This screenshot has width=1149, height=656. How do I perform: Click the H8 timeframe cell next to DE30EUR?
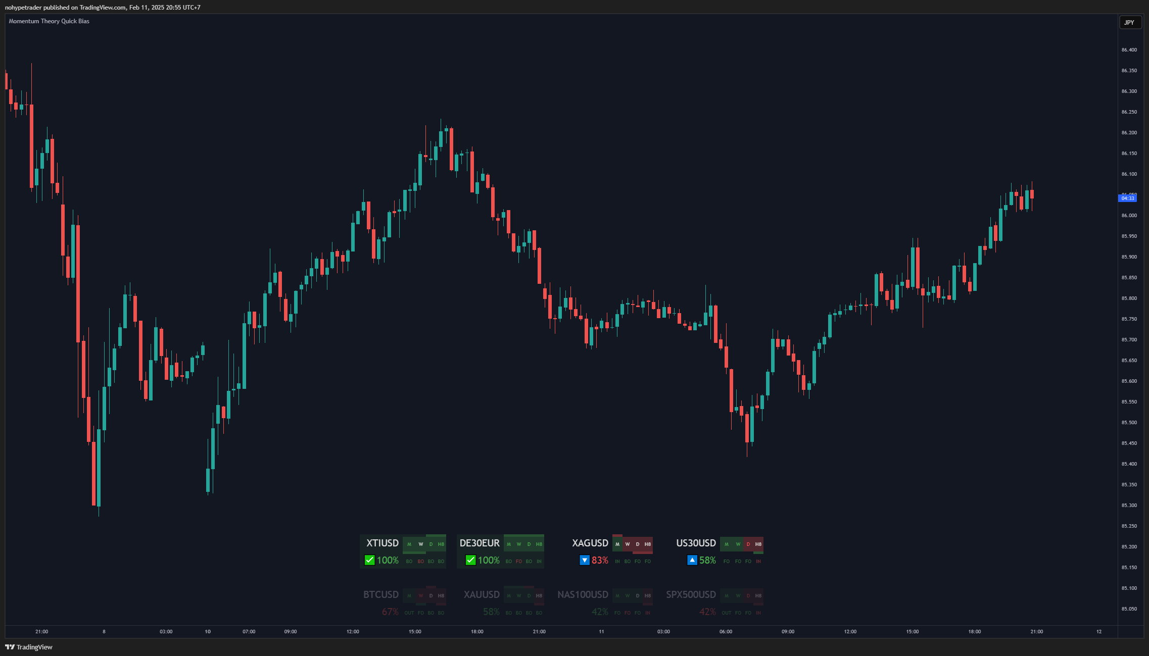[539, 544]
